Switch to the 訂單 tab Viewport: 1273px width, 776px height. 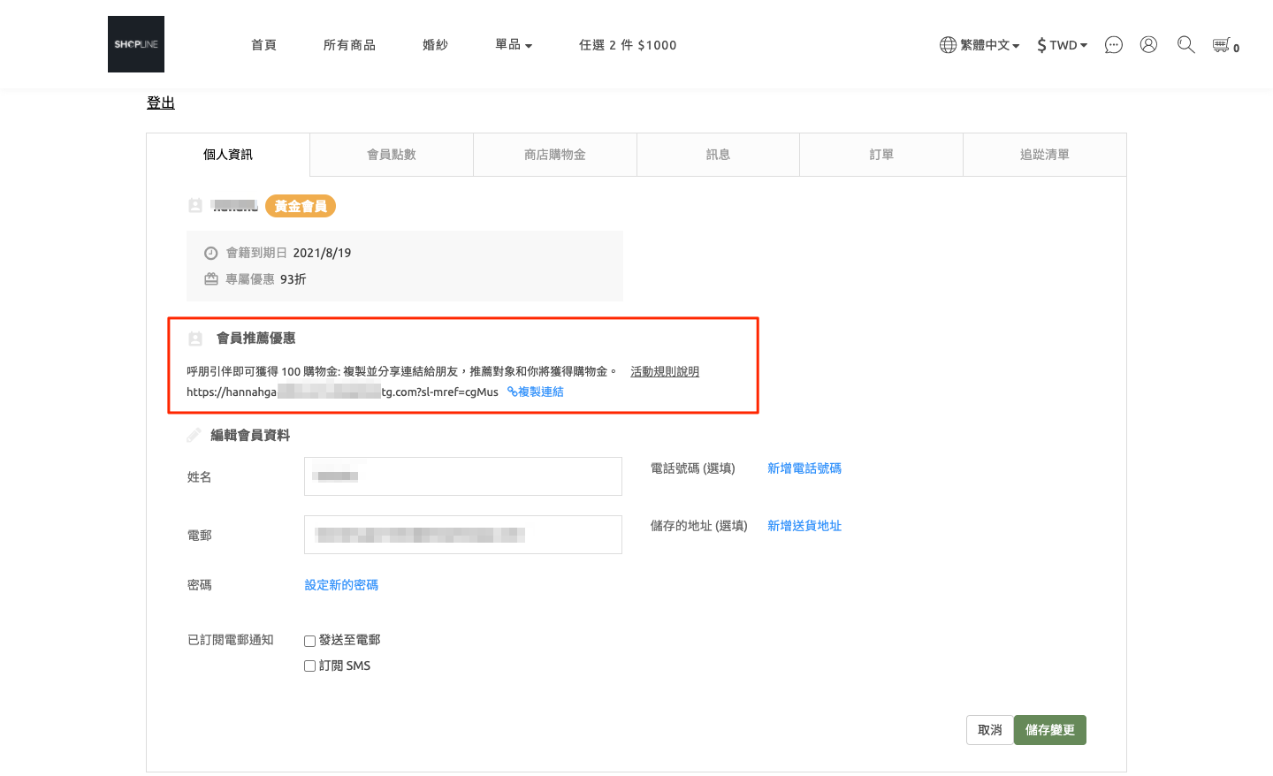pyautogui.click(x=880, y=155)
